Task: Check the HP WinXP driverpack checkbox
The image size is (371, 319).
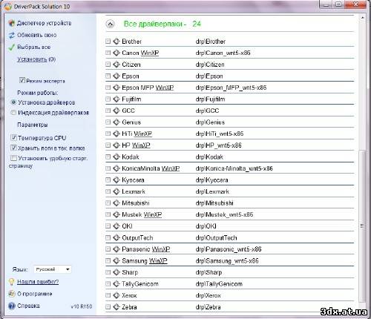Action: click(108, 145)
